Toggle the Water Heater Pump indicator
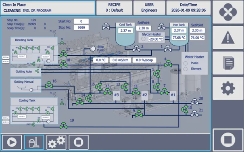 (x=186, y=63)
